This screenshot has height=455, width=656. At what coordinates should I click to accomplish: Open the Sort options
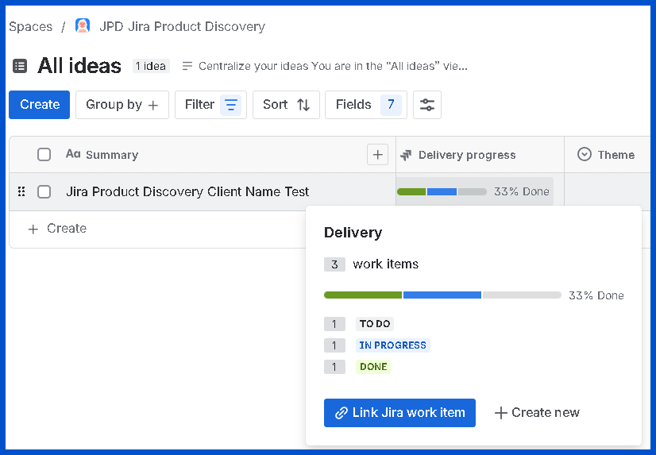pyautogui.click(x=286, y=105)
